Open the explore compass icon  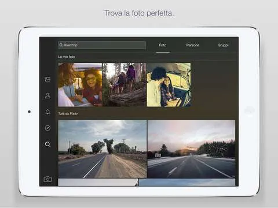[47, 128]
